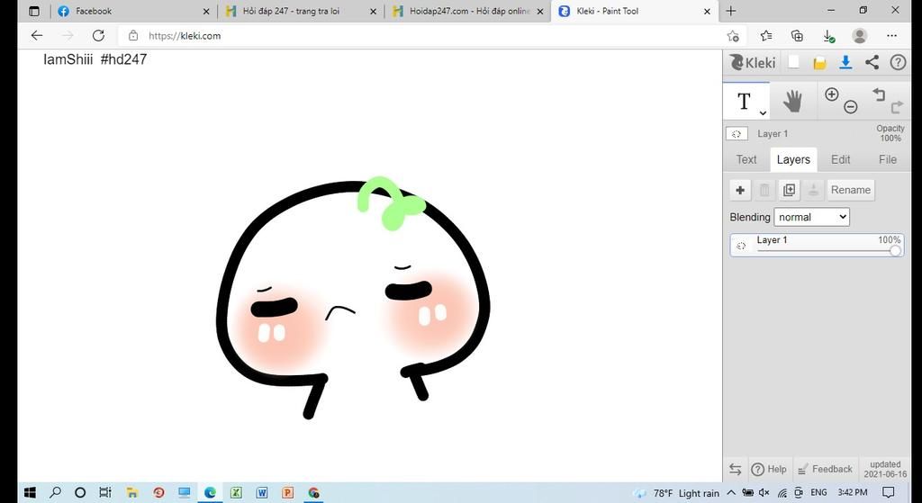
Task: Open Windows search from the taskbar
Action: (x=55, y=492)
